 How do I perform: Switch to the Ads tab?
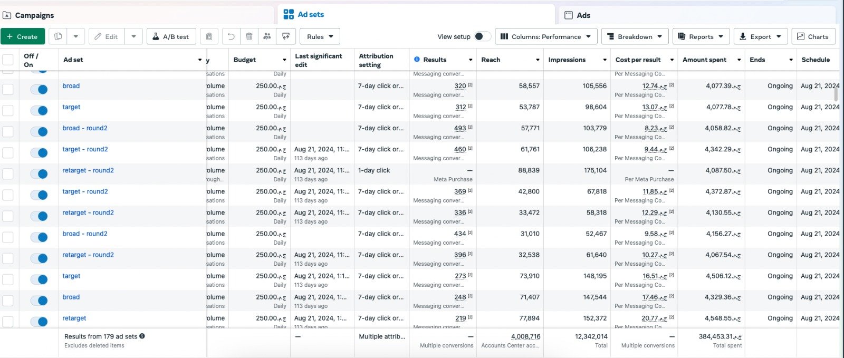click(583, 15)
